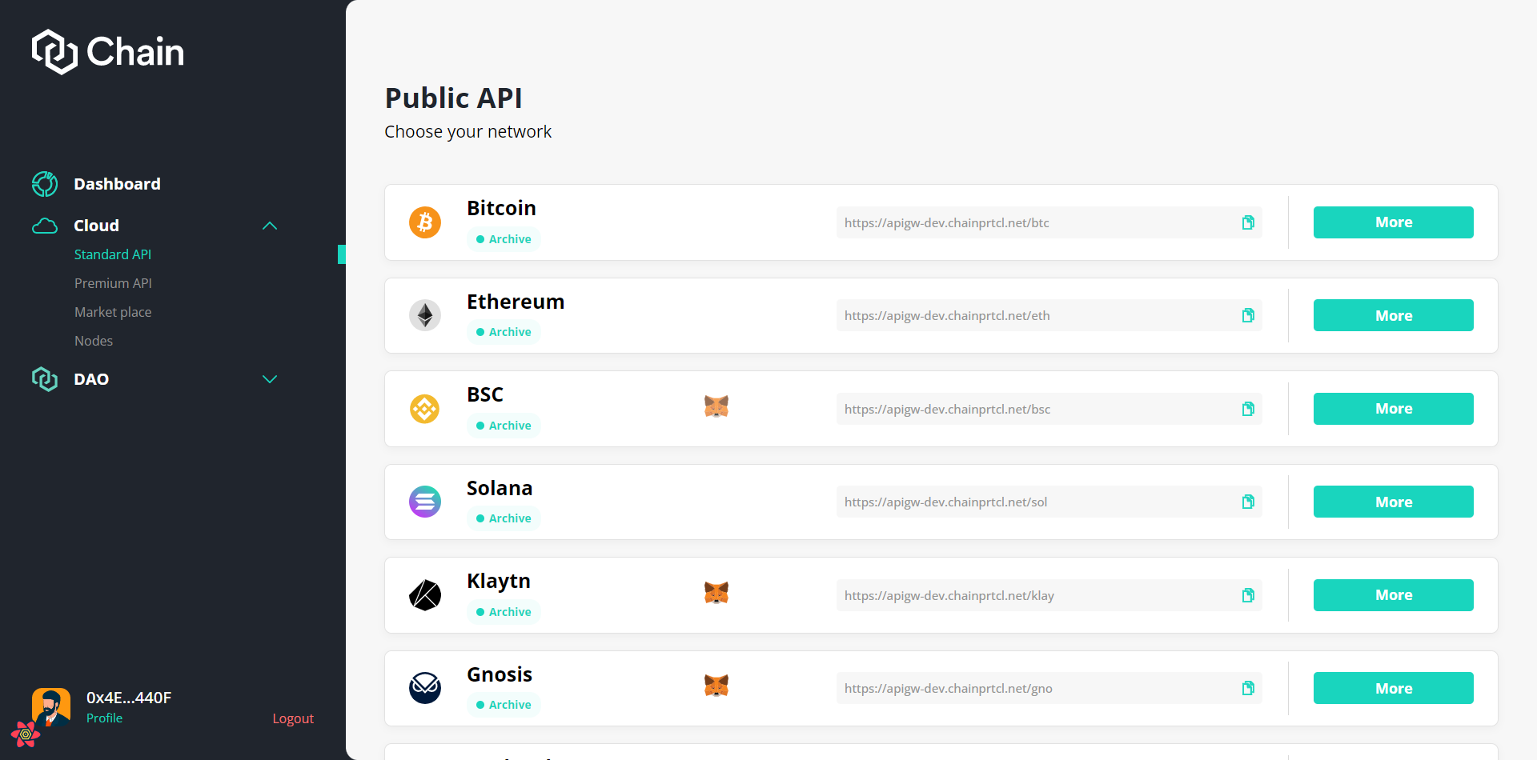Add Klaytn network via MetaMask icon
The height and width of the screenshot is (760, 1537).
[x=716, y=594]
